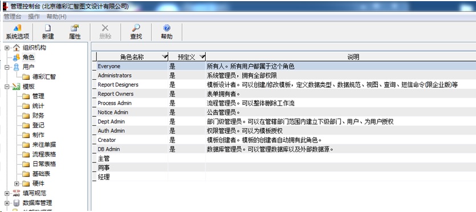The height and width of the screenshot is (212, 476).
Task: Collapse the 模板 tree node
Action: [7, 87]
